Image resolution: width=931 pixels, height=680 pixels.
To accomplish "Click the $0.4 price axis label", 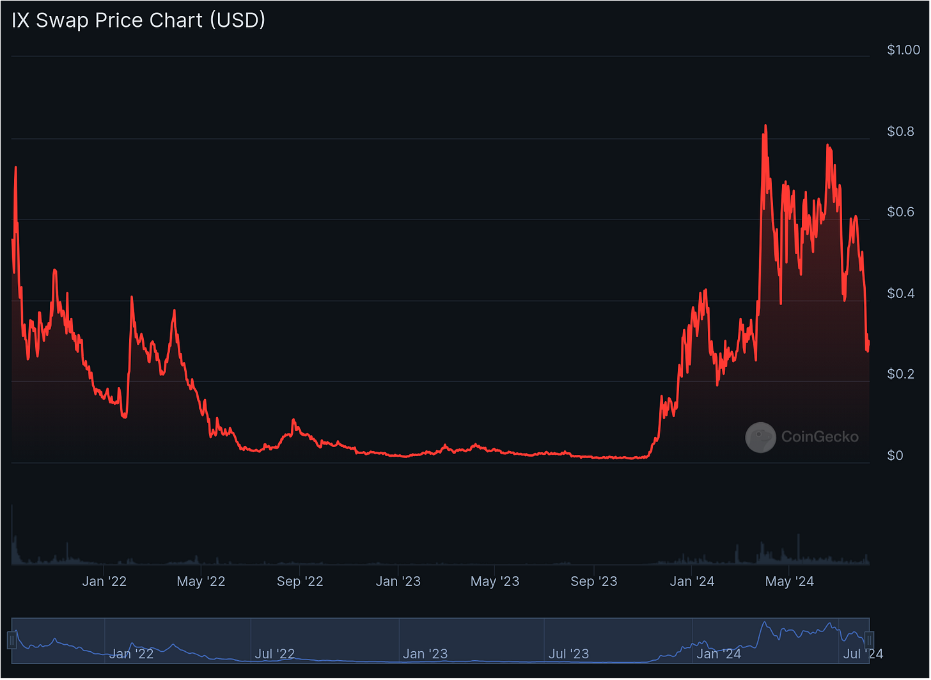I will [900, 294].
